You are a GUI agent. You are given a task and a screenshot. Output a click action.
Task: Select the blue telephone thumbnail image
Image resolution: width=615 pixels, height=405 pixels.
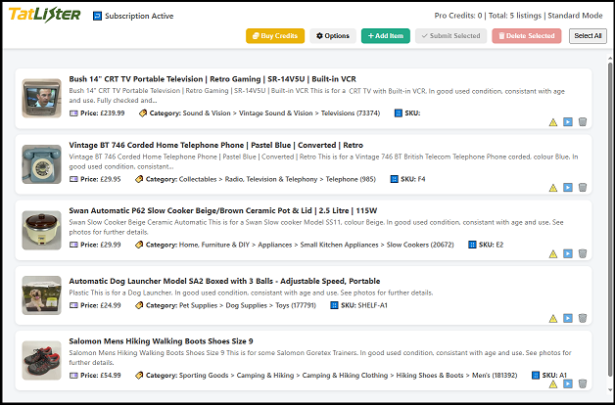41,164
